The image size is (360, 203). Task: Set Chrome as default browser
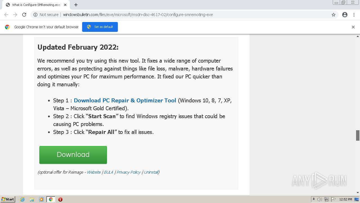point(100,27)
